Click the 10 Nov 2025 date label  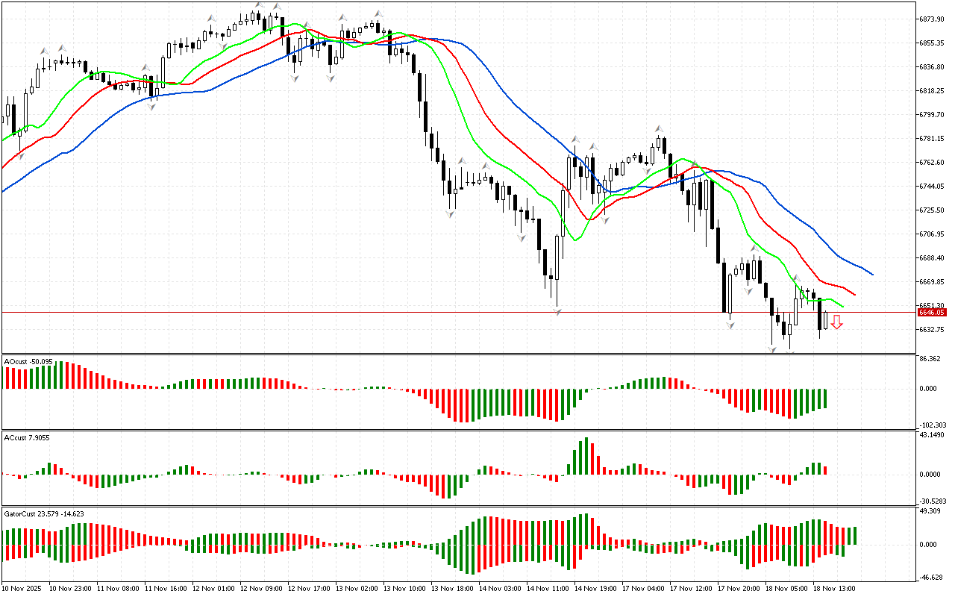[24, 589]
